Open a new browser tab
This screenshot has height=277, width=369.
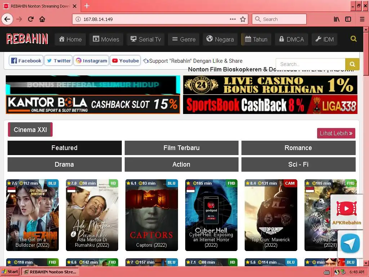tap(87, 6)
